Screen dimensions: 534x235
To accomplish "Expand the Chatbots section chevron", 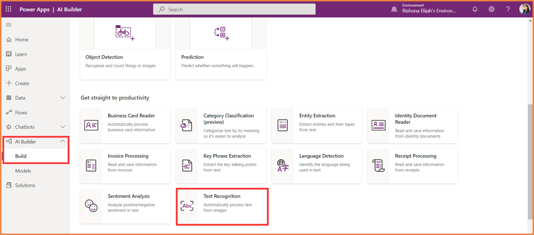I will click(63, 127).
